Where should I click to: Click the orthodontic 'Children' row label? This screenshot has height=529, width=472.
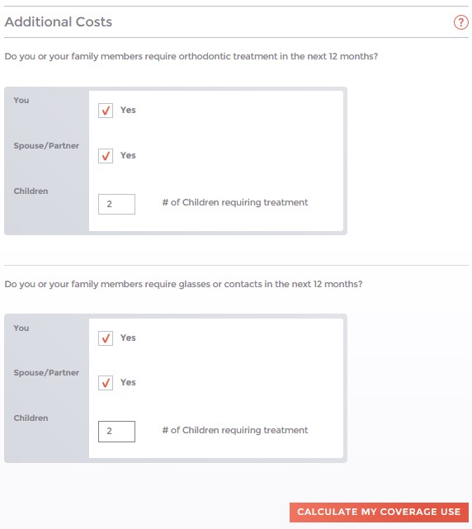pyautogui.click(x=31, y=191)
